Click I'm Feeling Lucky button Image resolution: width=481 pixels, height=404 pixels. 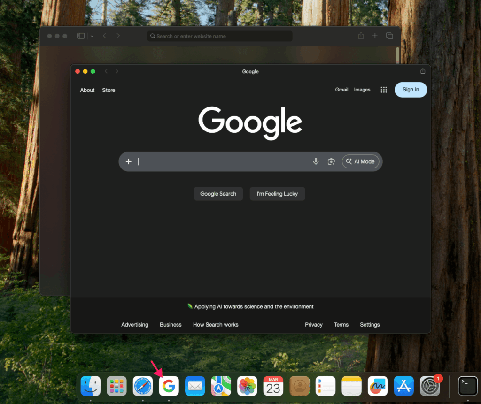[x=277, y=194]
